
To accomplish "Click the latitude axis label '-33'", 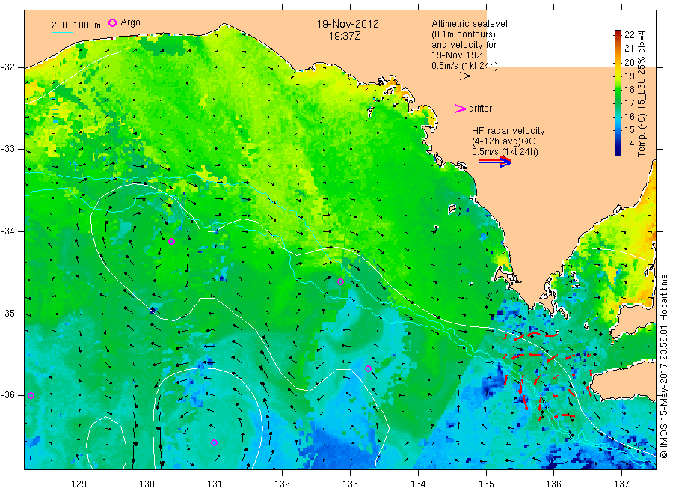I will (x=7, y=149).
